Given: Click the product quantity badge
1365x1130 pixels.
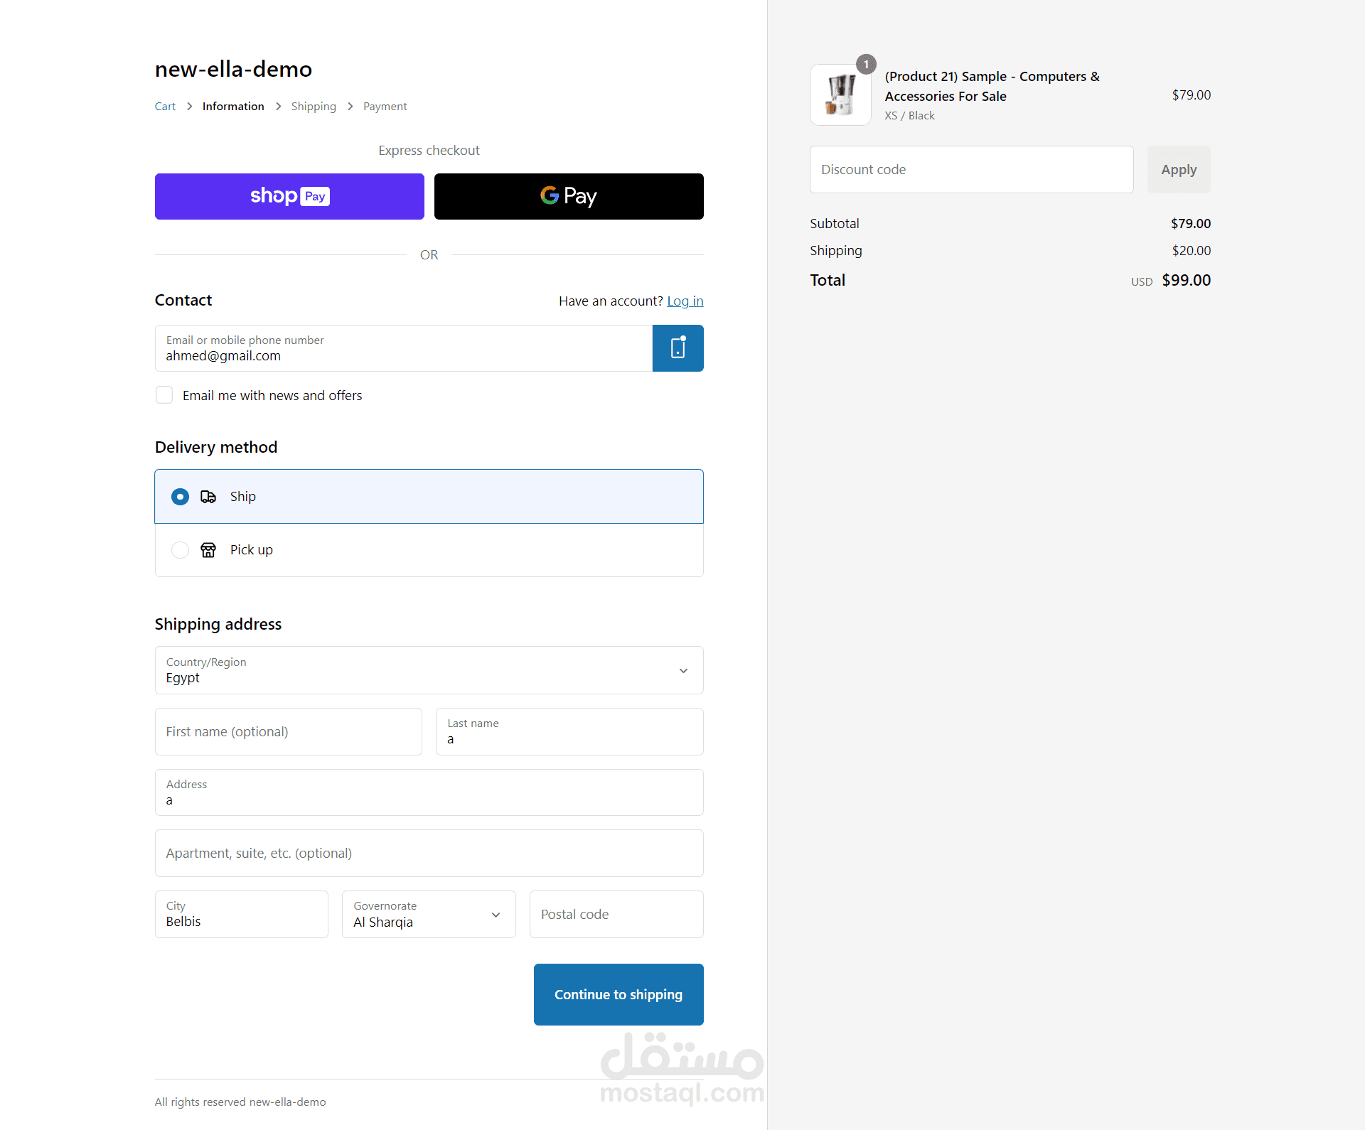Looking at the screenshot, I should point(866,64).
